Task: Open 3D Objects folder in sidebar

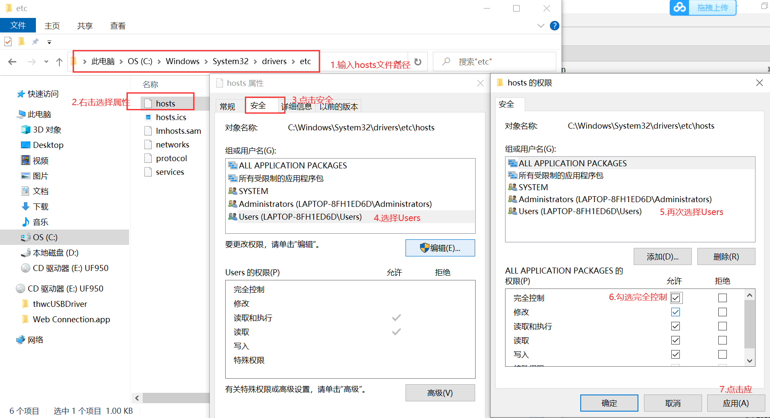Action: pos(41,130)
